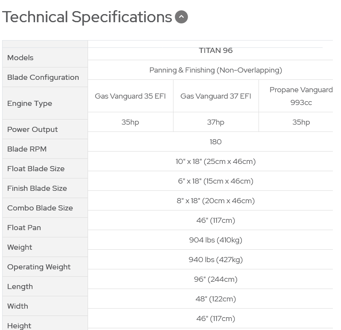Click the Gas Vanguard 37 EFI cell
This screenshot has width=341, height=330.
click(216, 96)
